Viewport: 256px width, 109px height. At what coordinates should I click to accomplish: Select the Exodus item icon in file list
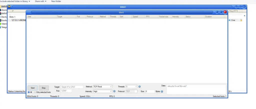1,20
